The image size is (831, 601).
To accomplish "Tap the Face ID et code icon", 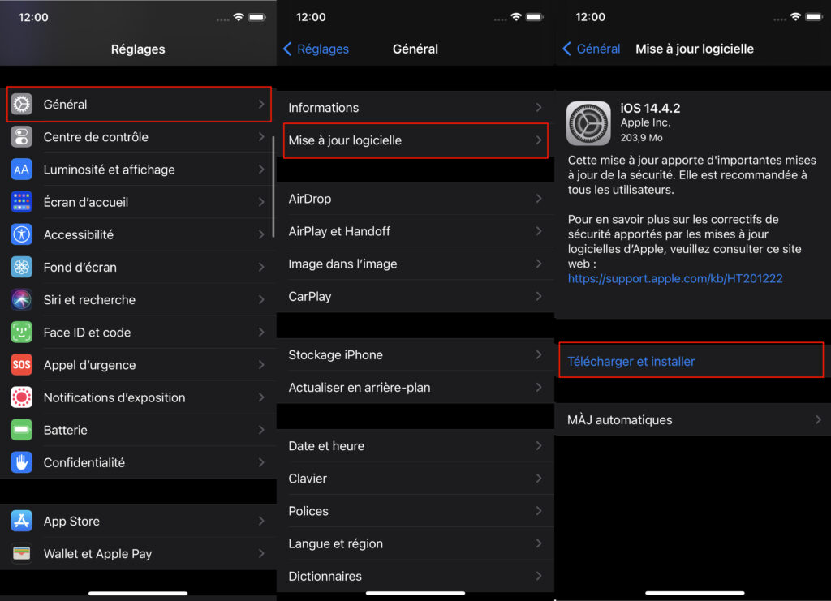I will tap(22, 332).
